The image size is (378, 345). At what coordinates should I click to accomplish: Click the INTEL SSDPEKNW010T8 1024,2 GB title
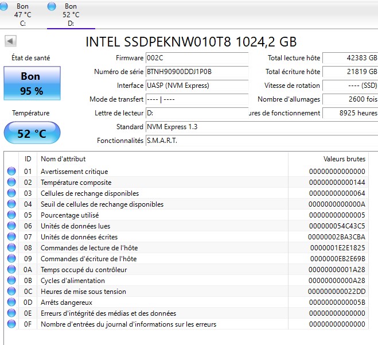191,42
